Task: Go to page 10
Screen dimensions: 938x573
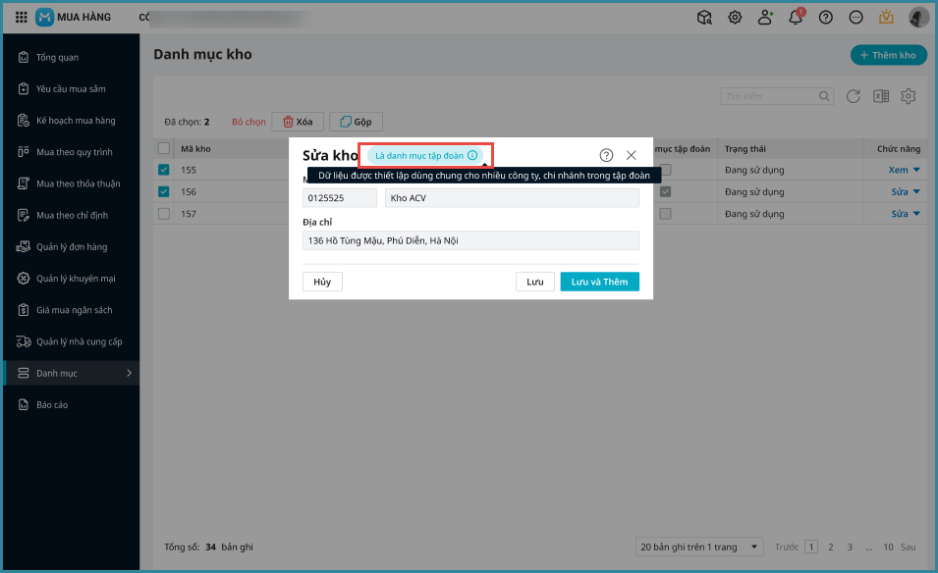Action: [x=888, y=547]
